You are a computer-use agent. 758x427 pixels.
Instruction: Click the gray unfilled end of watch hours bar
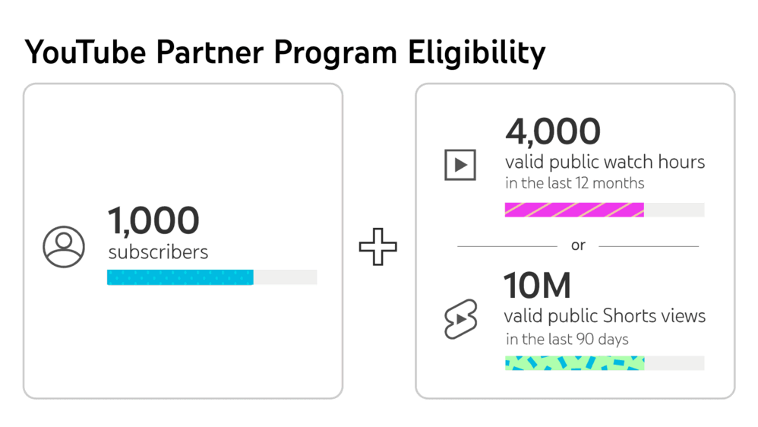tap(674, 210)
